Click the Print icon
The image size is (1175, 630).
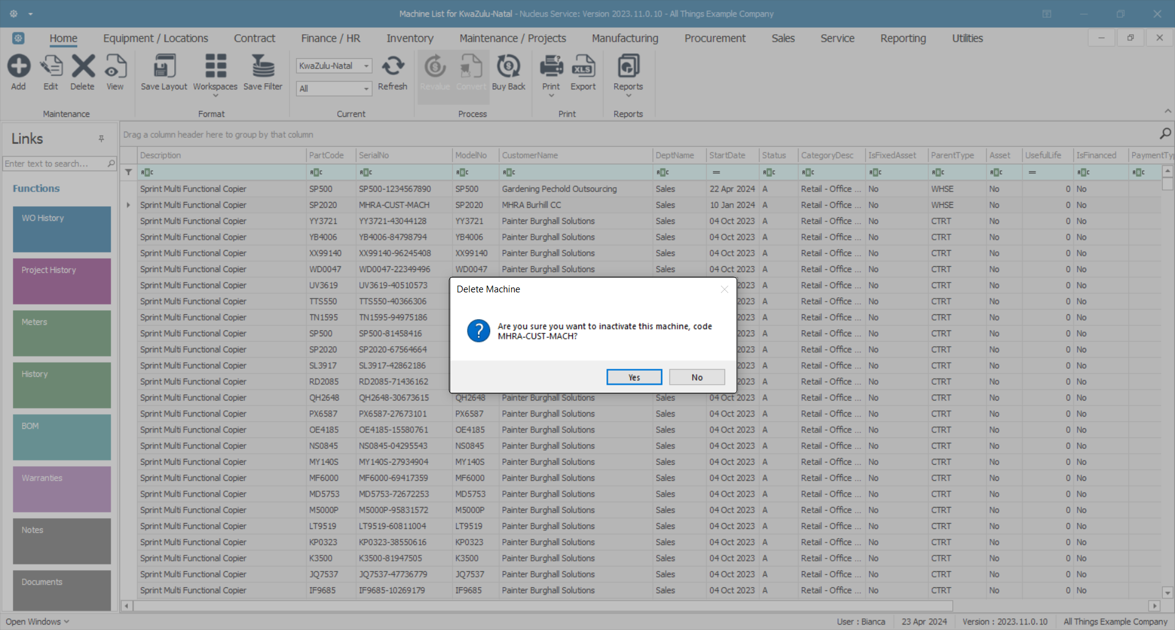[x=551, y=67]
